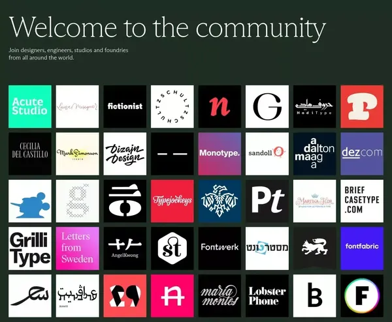The image size is (392, 322).
Task: Click the white tile with bold b
Action: (314, 296)
